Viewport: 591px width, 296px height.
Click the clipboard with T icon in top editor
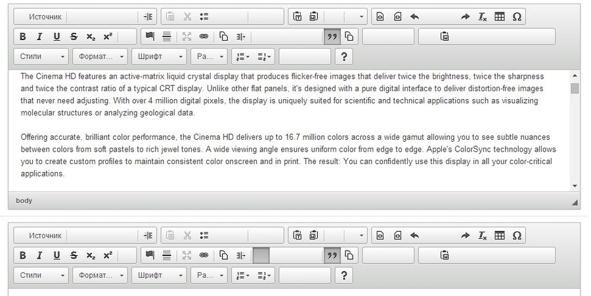click(297, 16)
